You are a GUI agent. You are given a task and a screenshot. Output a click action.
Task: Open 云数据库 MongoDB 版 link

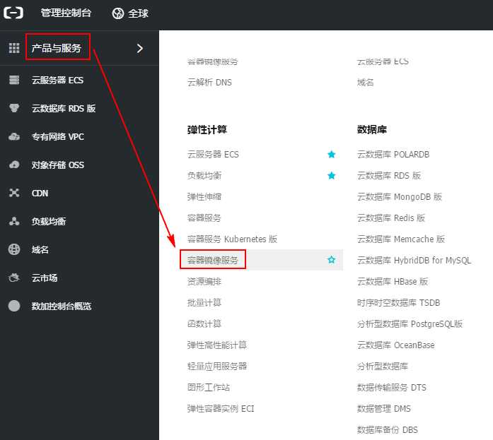pos(400,197)
